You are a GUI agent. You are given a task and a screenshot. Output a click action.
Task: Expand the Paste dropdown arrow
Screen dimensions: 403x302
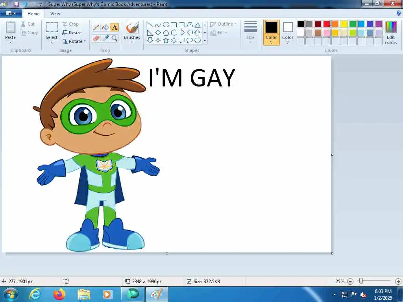tap(10, 42)
